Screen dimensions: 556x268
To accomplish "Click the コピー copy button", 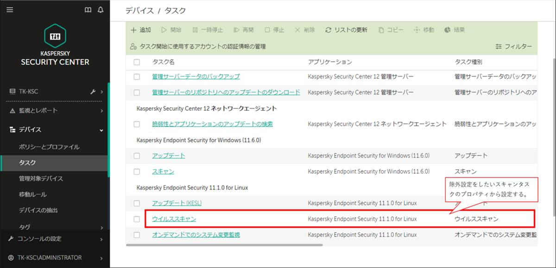I will [391, 30].
